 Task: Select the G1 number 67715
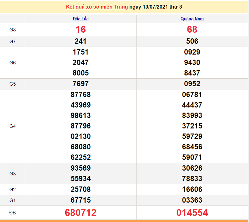click(80, 200)
